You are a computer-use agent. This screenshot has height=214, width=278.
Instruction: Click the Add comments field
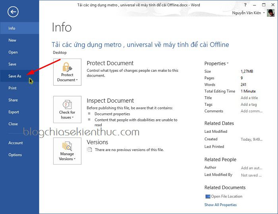(x=251, y=111)
